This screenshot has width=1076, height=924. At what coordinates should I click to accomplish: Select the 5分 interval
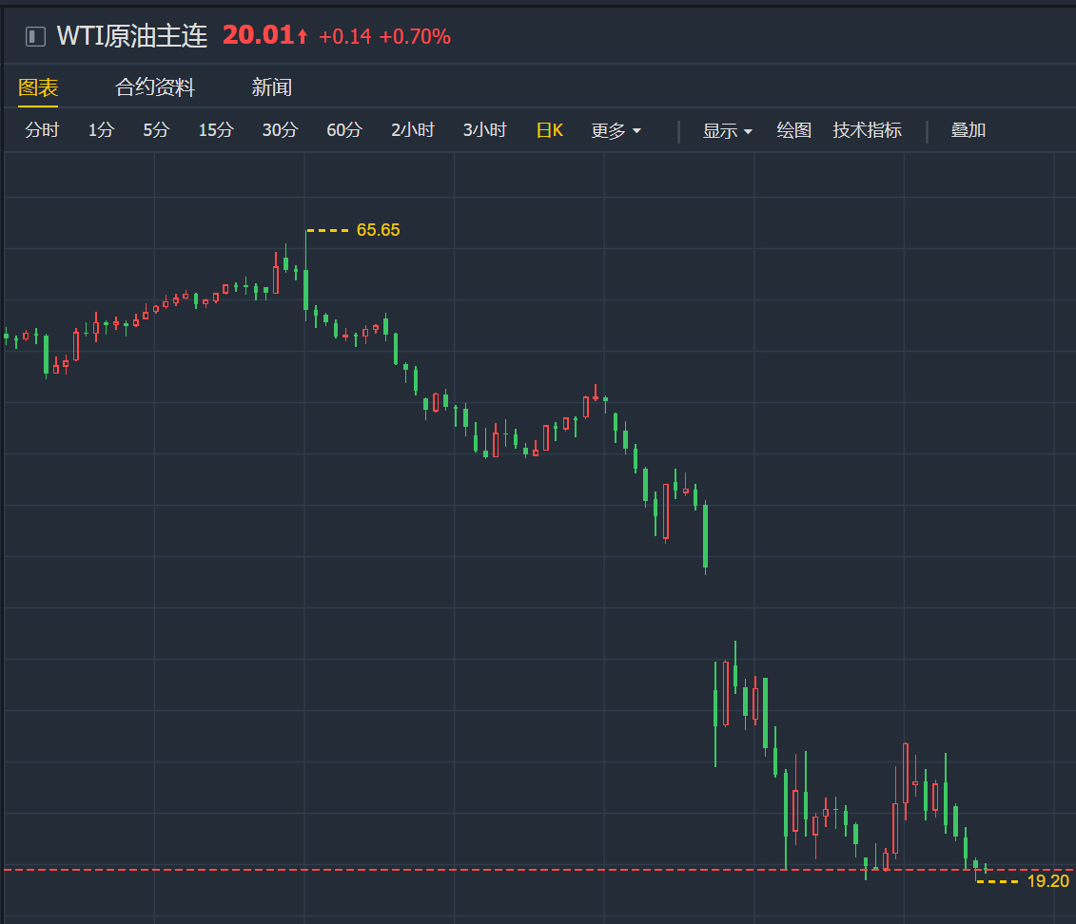(156, 130)
